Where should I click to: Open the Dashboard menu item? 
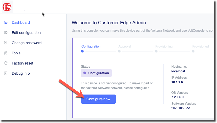21,22
